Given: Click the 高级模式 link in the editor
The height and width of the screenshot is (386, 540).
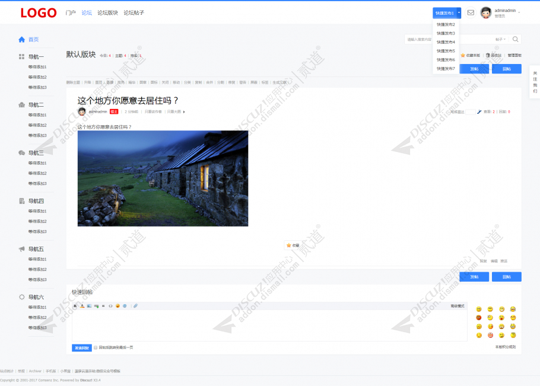Looking at the screenshot, I should [x=458, y=306].
